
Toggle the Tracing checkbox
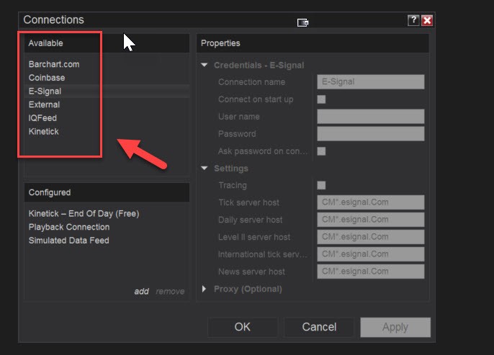click(x=321, y=185)
